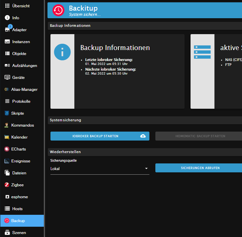Viewport: 242px width, 237px height.
Task: Click the Systemsicherung section header
Action: coord(145,120)
